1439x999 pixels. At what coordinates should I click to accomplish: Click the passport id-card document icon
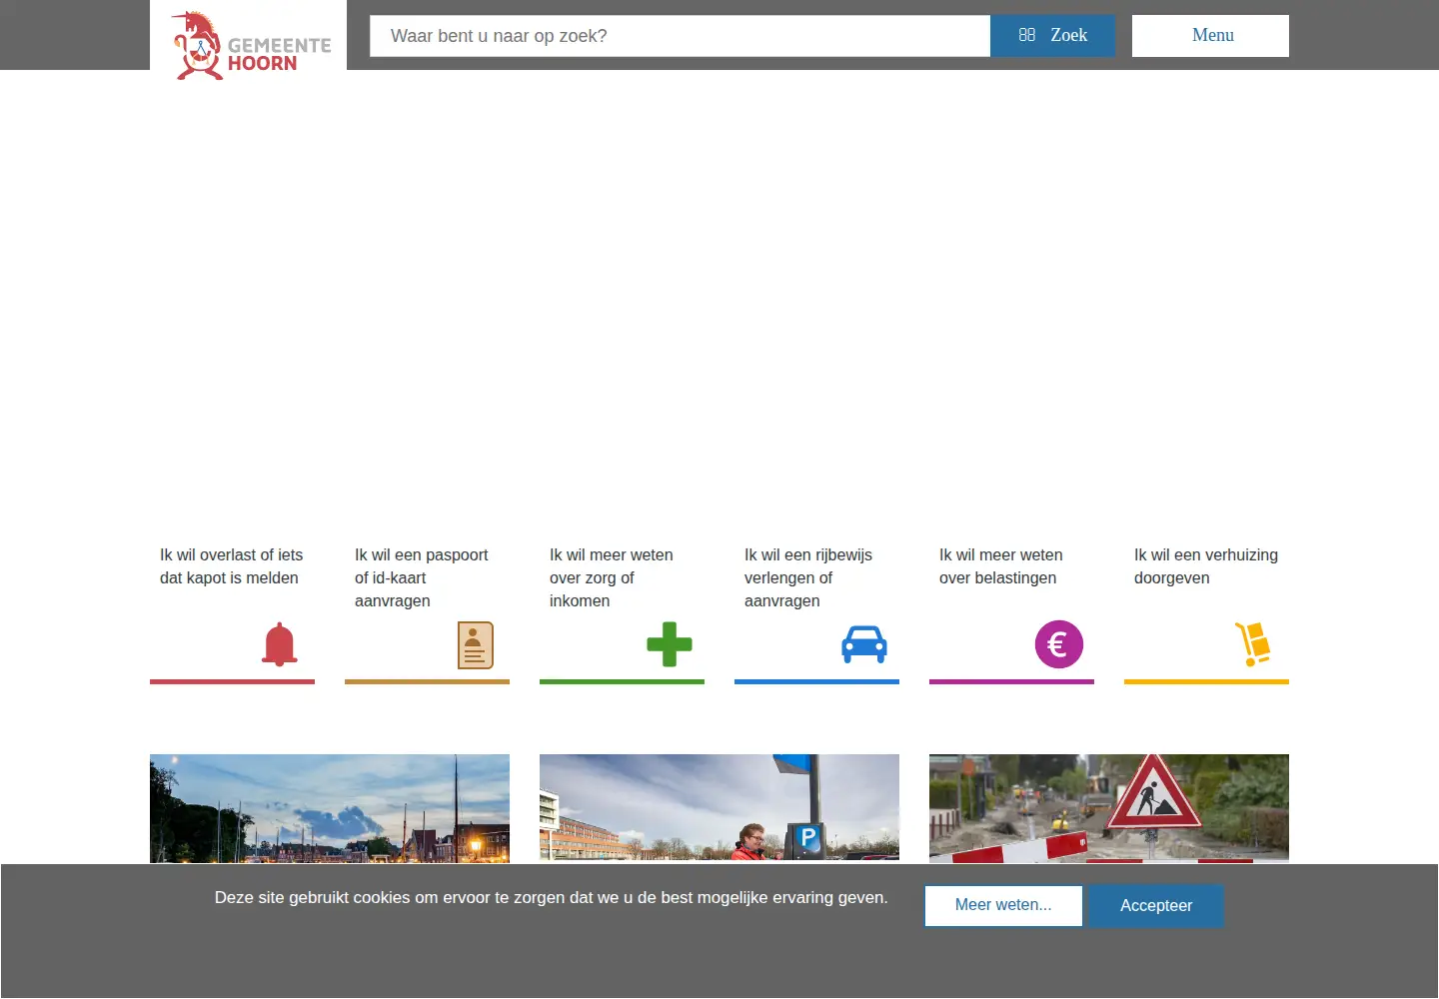pyautogui.click(x=476, y=645)
